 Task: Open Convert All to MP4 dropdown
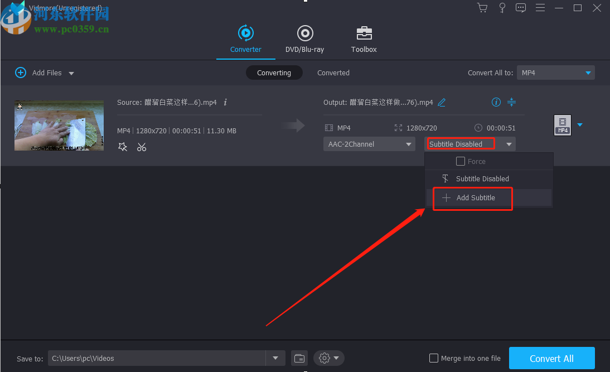click(x=555, y=73)
